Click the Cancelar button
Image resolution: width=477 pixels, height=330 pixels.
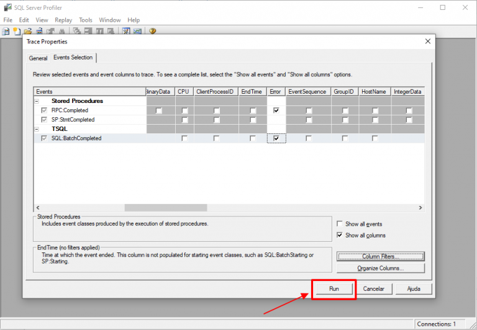(373, 288)
